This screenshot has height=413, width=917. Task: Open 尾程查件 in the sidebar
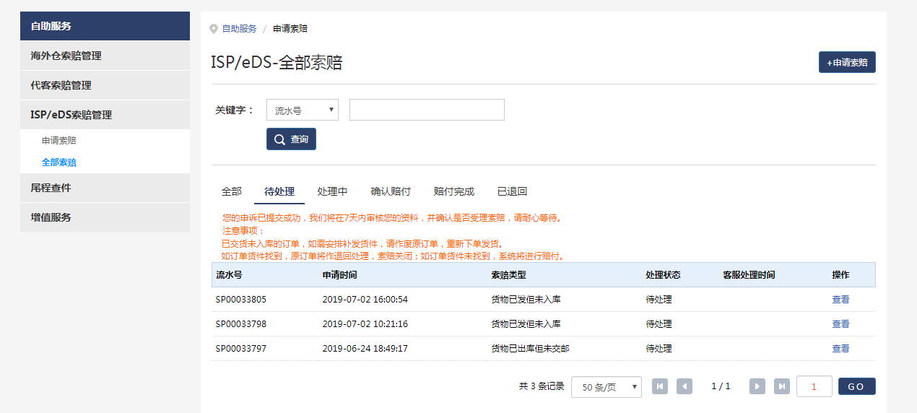click(x=105, y=188)
